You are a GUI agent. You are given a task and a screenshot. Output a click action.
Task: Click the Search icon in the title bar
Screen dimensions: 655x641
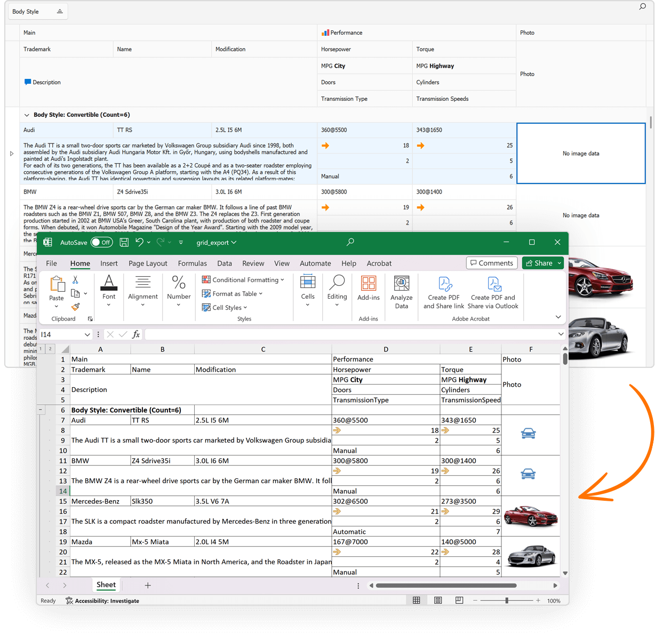click(350, 242)
